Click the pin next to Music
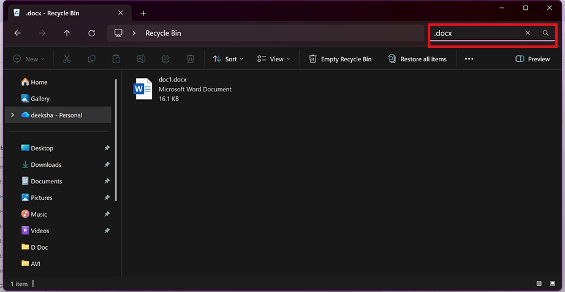Viewport: 565px width, 292px height. click(107, 214)
